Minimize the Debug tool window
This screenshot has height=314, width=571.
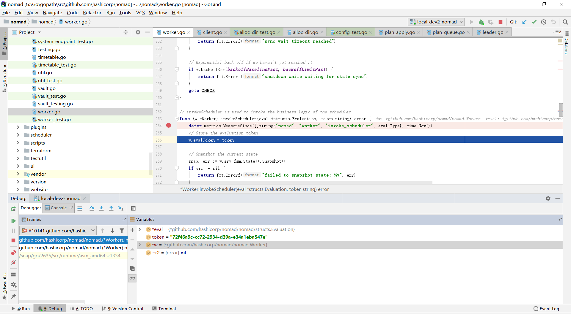(558, 198)
